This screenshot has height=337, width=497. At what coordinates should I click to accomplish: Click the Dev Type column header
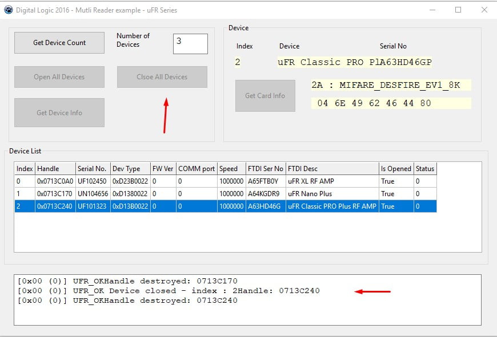(x=130, y=169)
